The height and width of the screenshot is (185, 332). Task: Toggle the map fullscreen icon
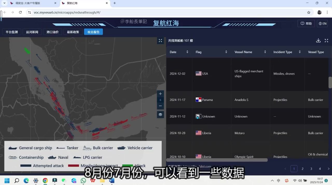(160, 41)
